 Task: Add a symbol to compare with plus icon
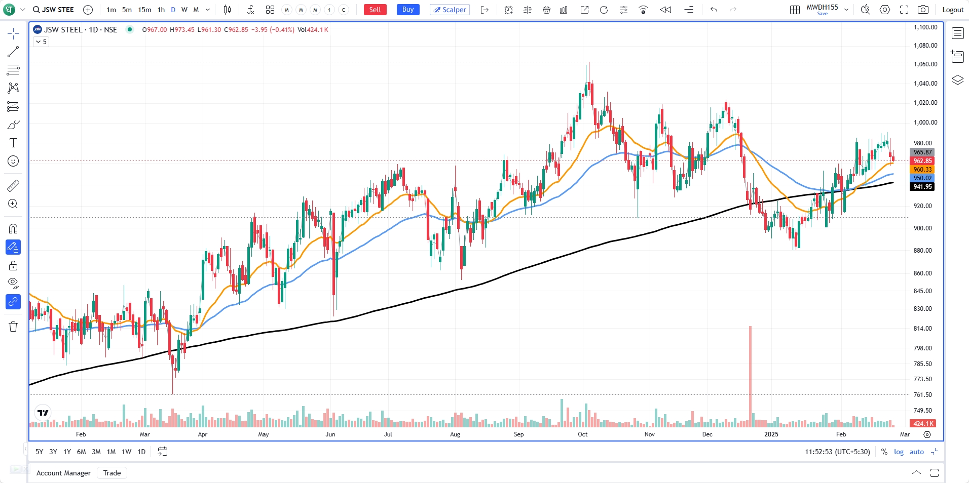pyautogui.click(x=88, y=10)
